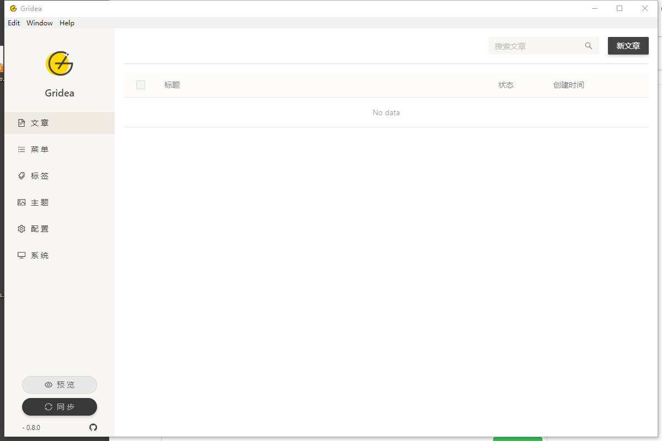
Task: Select the 菜单 (Menu) sidebar item
Action: [40, 149]
